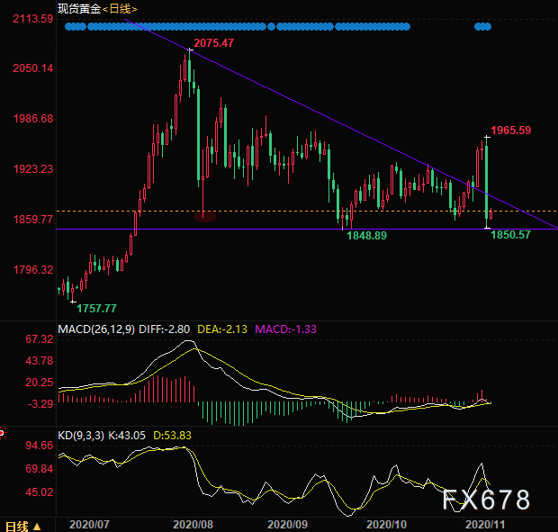558x532 pixels.
Task: Click the 45.02 KD axis label
Action: [x=39, y=492]
